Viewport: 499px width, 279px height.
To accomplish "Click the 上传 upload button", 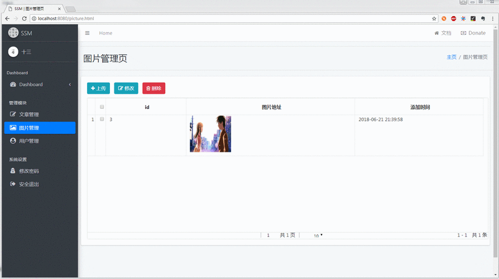I will (98, 88).
